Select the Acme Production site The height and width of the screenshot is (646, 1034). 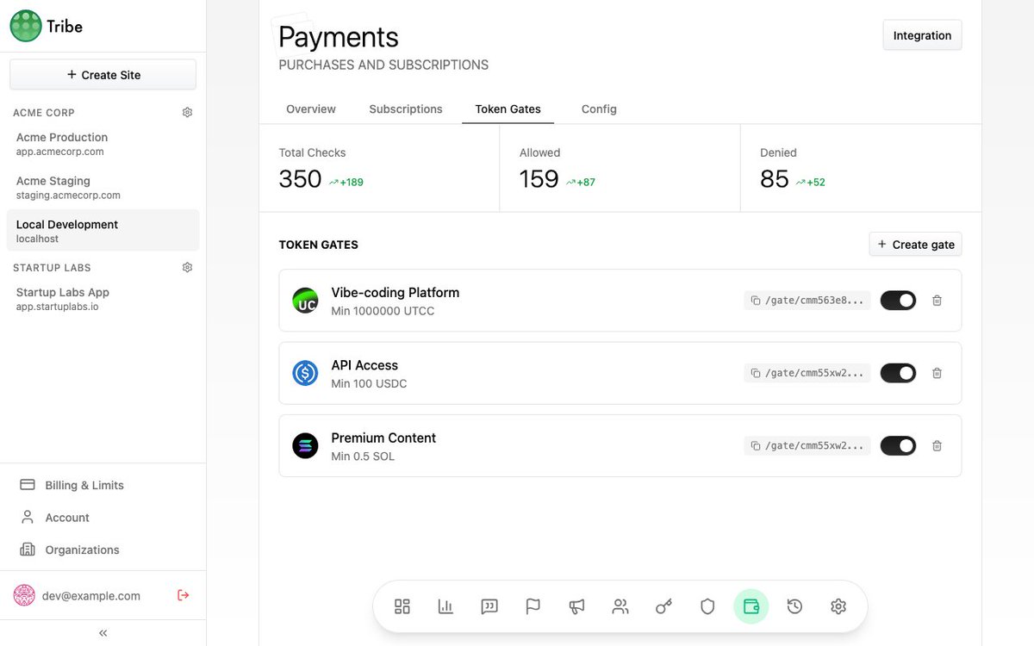103,144
